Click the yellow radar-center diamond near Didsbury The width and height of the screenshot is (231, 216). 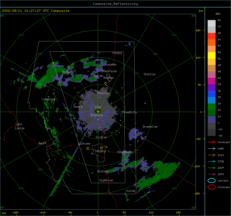98,112
